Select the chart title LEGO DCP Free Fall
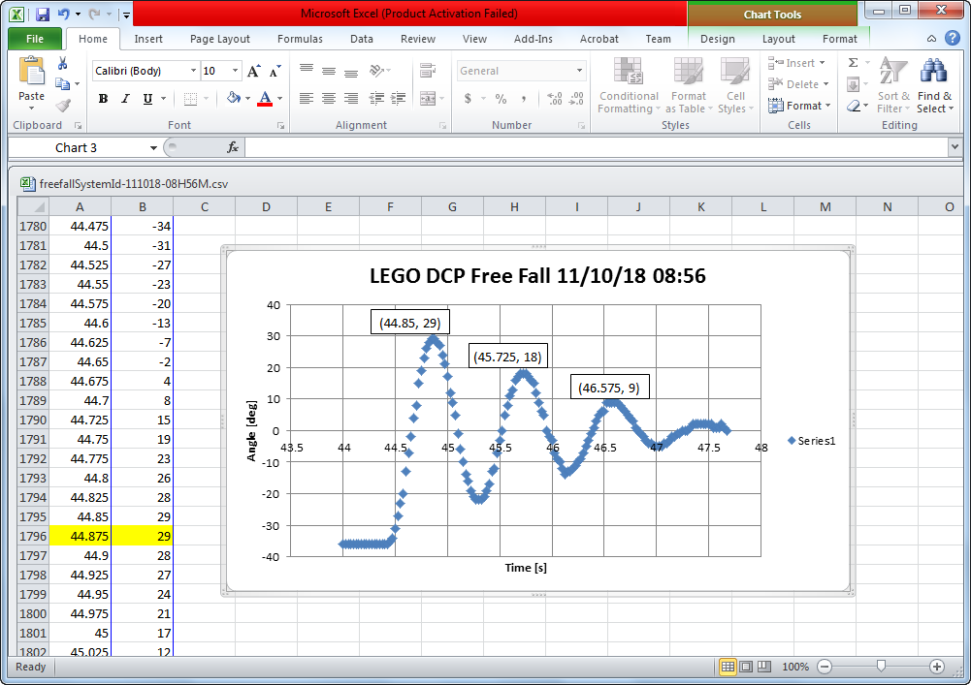The image size is (971, 685). (x=537, y=275)
